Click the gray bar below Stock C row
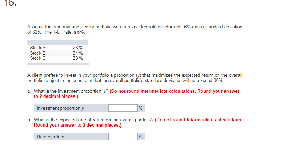Screen dimensions: 294x148 click(x=58, y=64)
